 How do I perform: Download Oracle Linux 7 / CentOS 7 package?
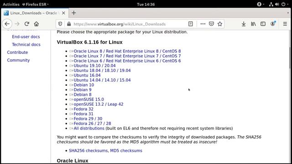127,56
